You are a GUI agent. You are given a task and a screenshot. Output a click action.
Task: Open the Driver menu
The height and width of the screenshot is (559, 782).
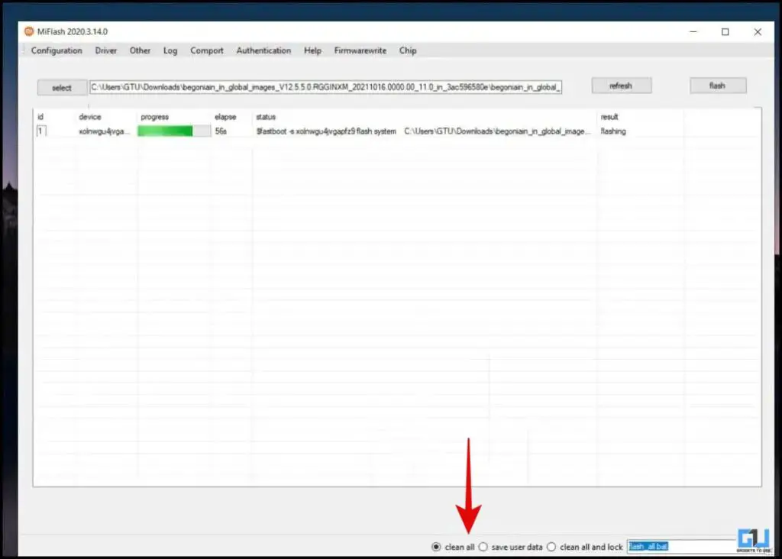tap(106, 50)
